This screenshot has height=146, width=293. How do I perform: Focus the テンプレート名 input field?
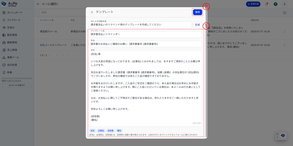pos(146,34)
